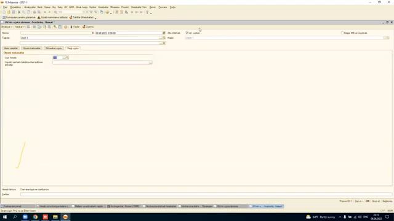Click the printer icon in the main toolbar
This screenshot has width=394, height=221.
click(34, 12)
